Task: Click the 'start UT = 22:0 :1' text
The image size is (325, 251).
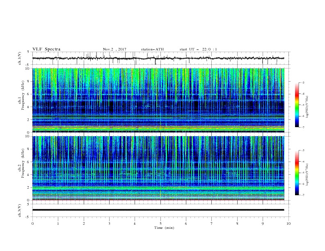Action: click(x=198, y=49)
